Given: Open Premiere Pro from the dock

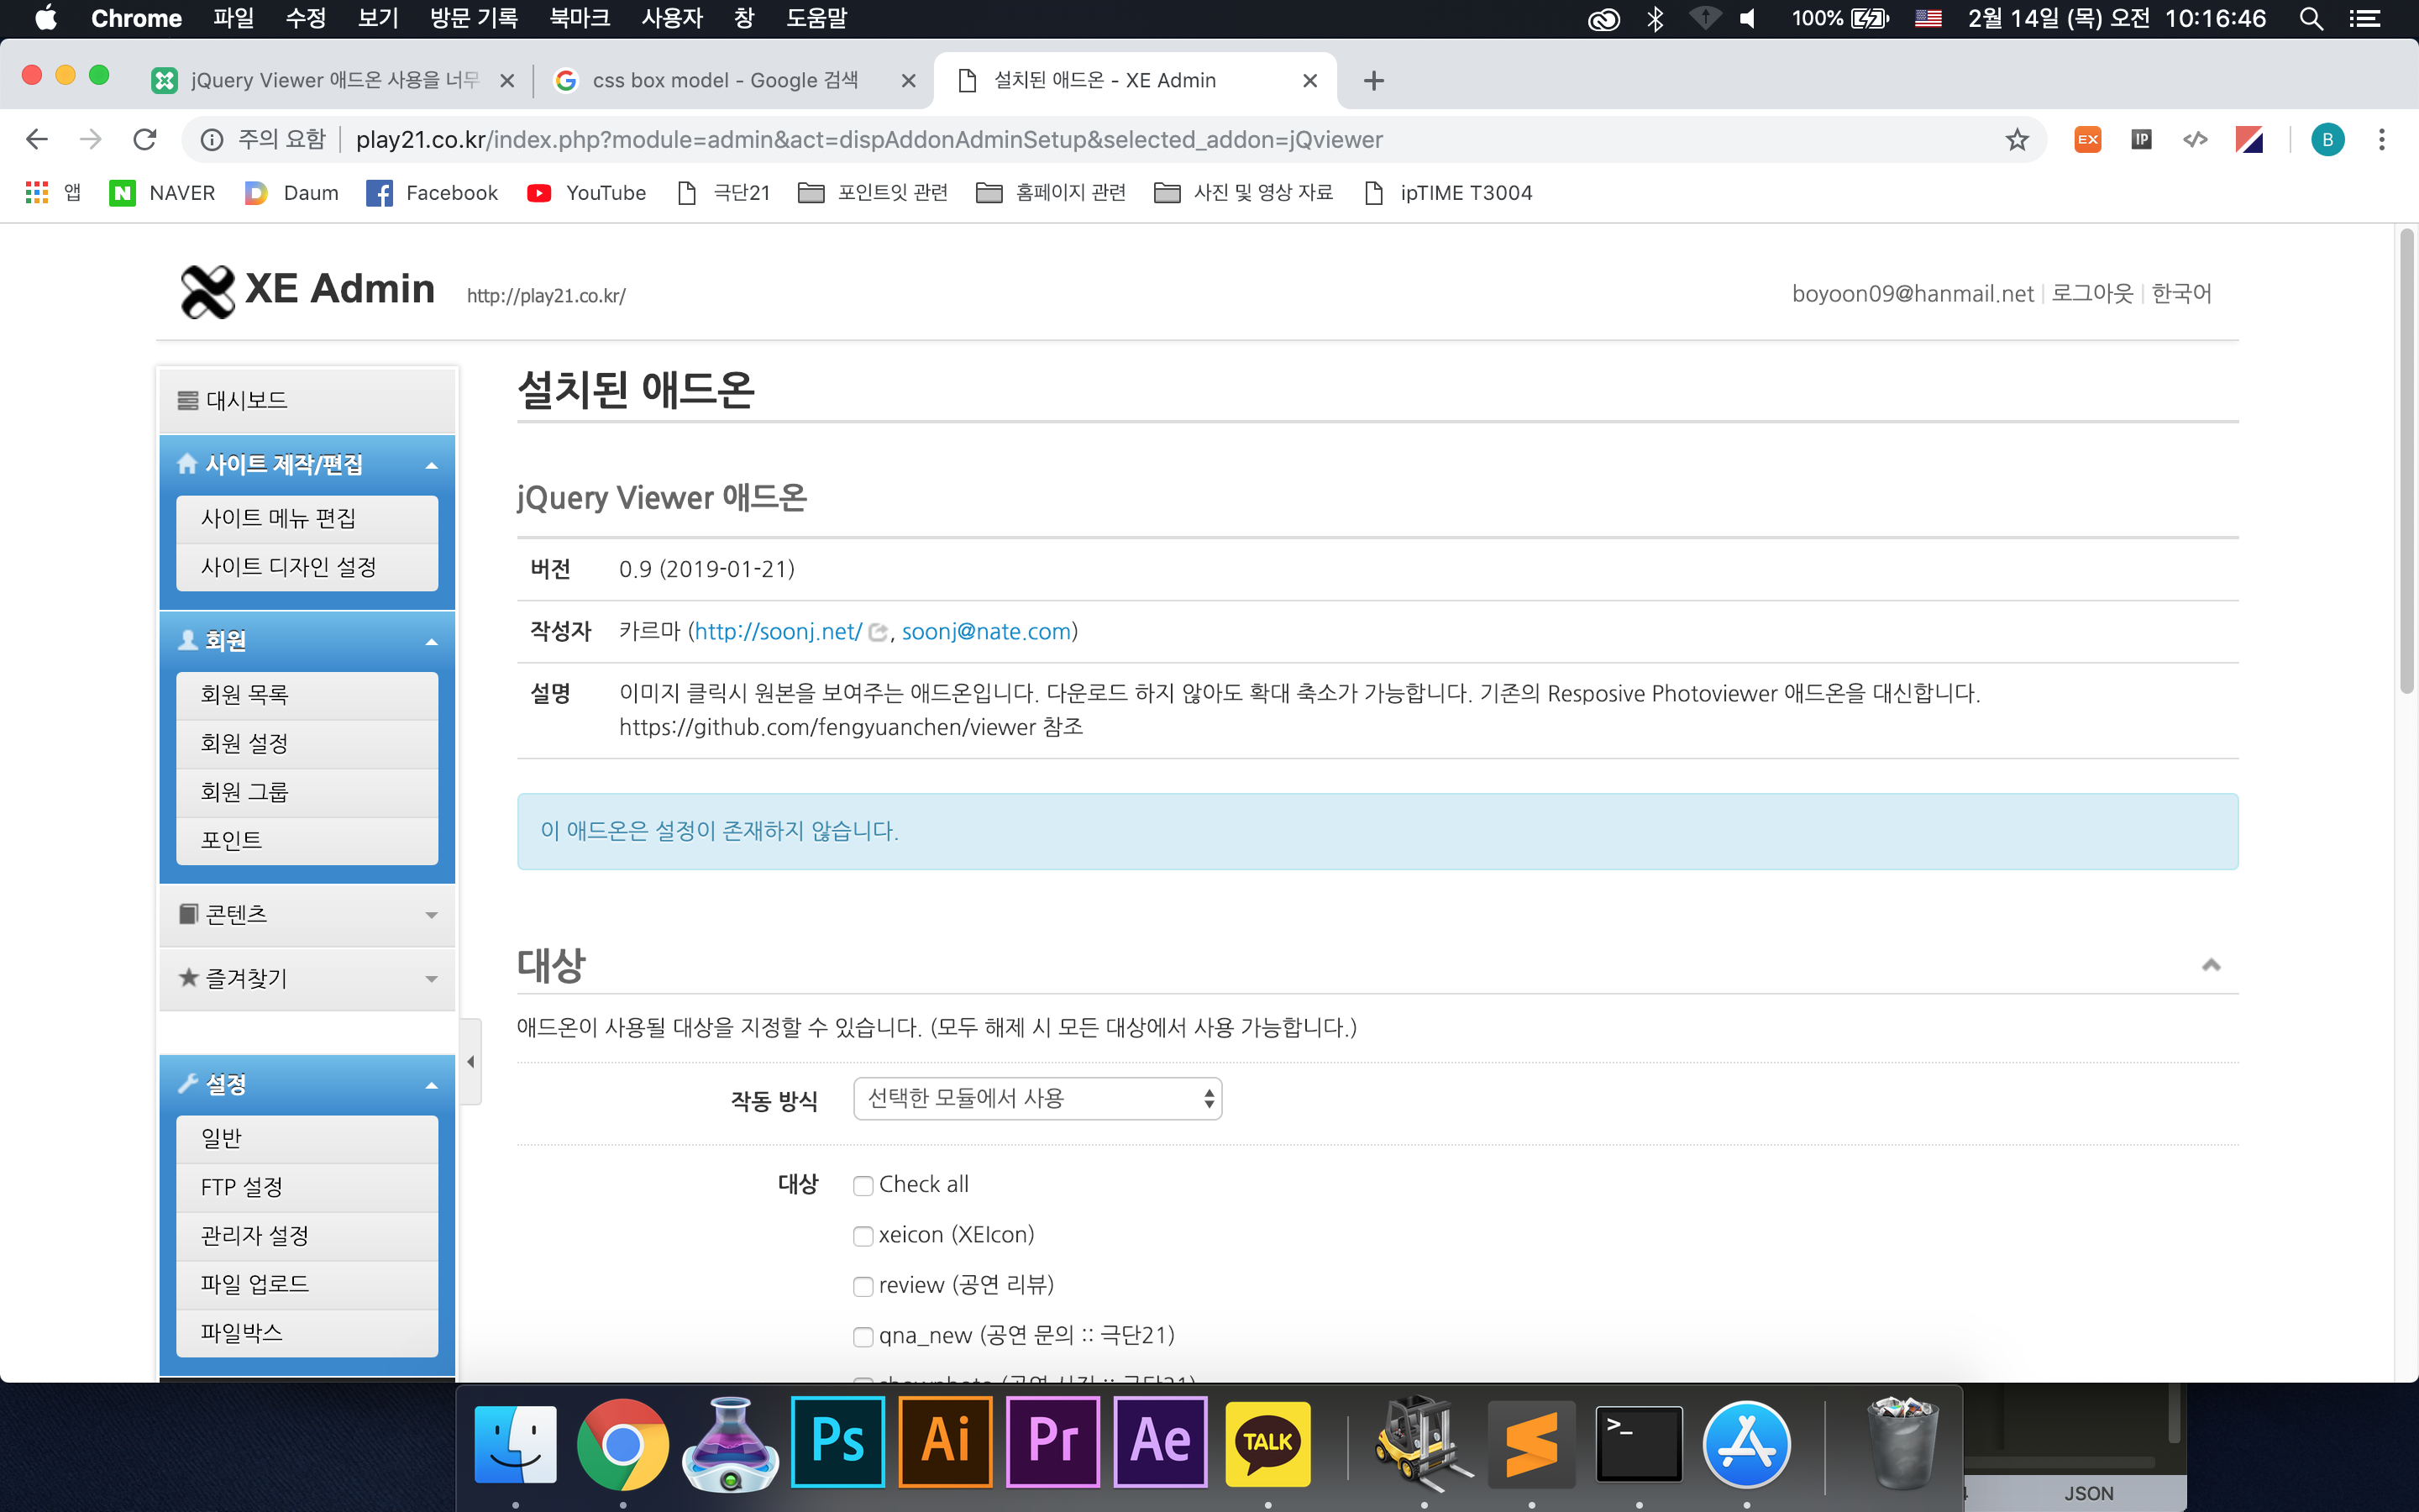Looking at the screenshot, I should tap(1052, 1443).
